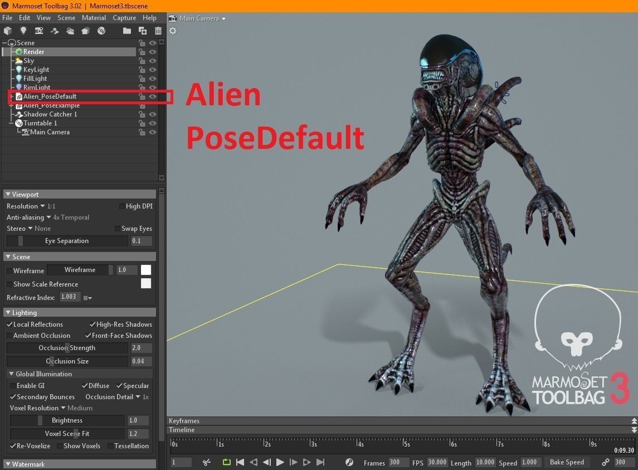
Task: Open viewport settings gear icon
Action: pos(173,31)
